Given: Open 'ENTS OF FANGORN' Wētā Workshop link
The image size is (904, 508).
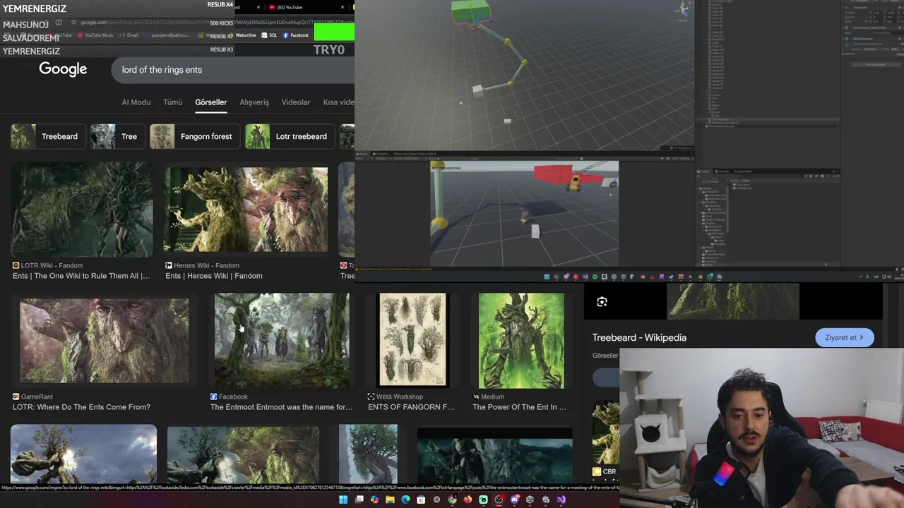Looking at the screenshot, I should (411, 407).
